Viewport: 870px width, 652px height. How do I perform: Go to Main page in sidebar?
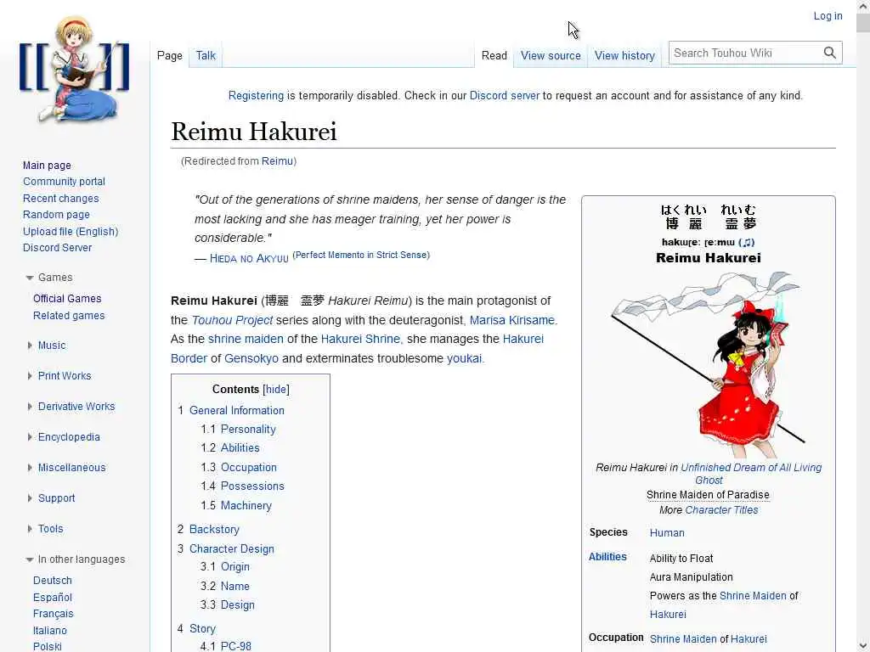click(47, 166)
